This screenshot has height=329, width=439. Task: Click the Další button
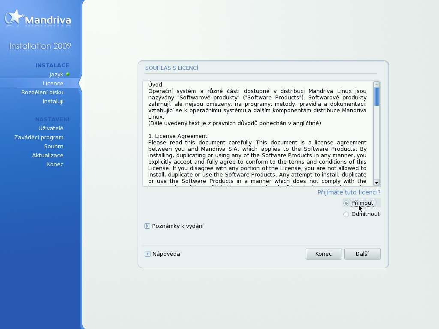362,254
